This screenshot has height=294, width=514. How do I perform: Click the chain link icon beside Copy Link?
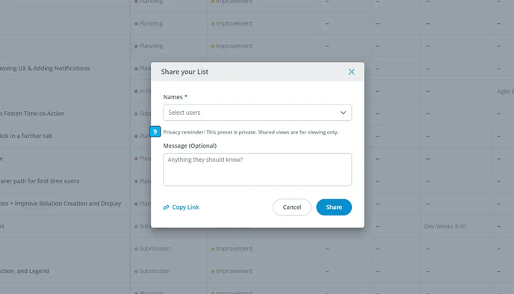pyautogui.click(x=166, y=207)
